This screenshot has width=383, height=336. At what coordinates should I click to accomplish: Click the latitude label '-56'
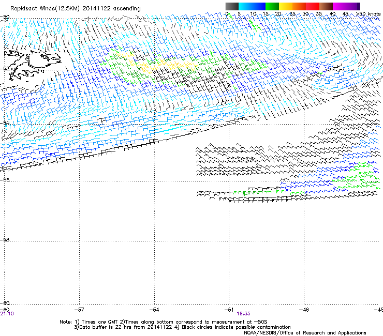click(5, 179)
